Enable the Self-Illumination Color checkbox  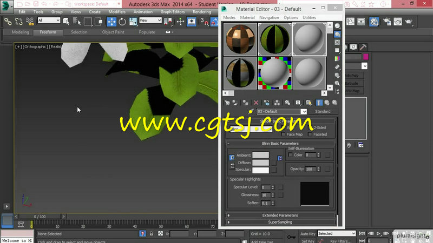coord(290,155)
